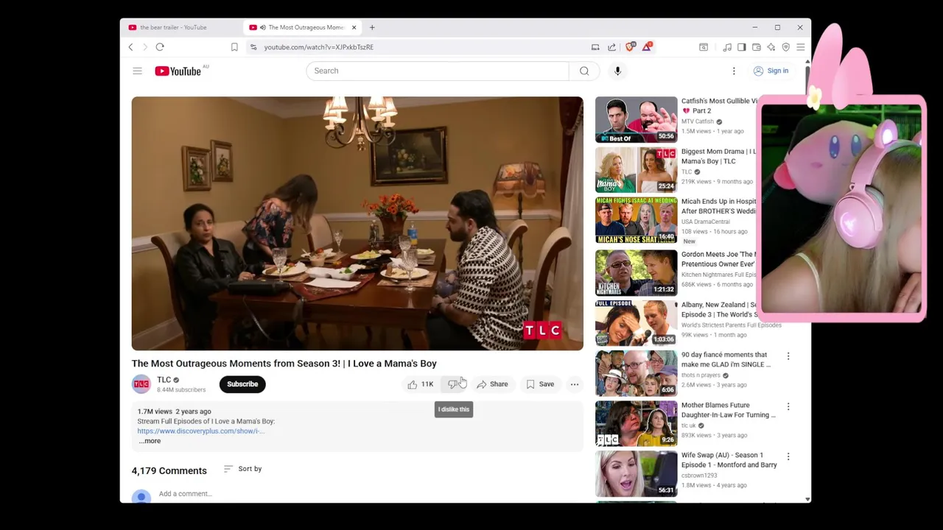
Task: Open Biggest Mom Drama video thumbnail
Action: [637, 170]
